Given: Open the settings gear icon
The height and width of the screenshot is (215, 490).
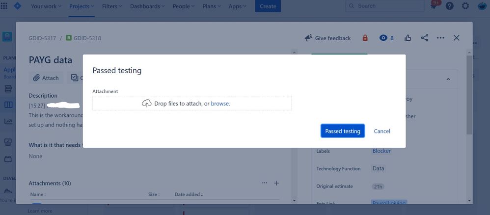Looking at the screenshot, I should click(x=465, y=6).
